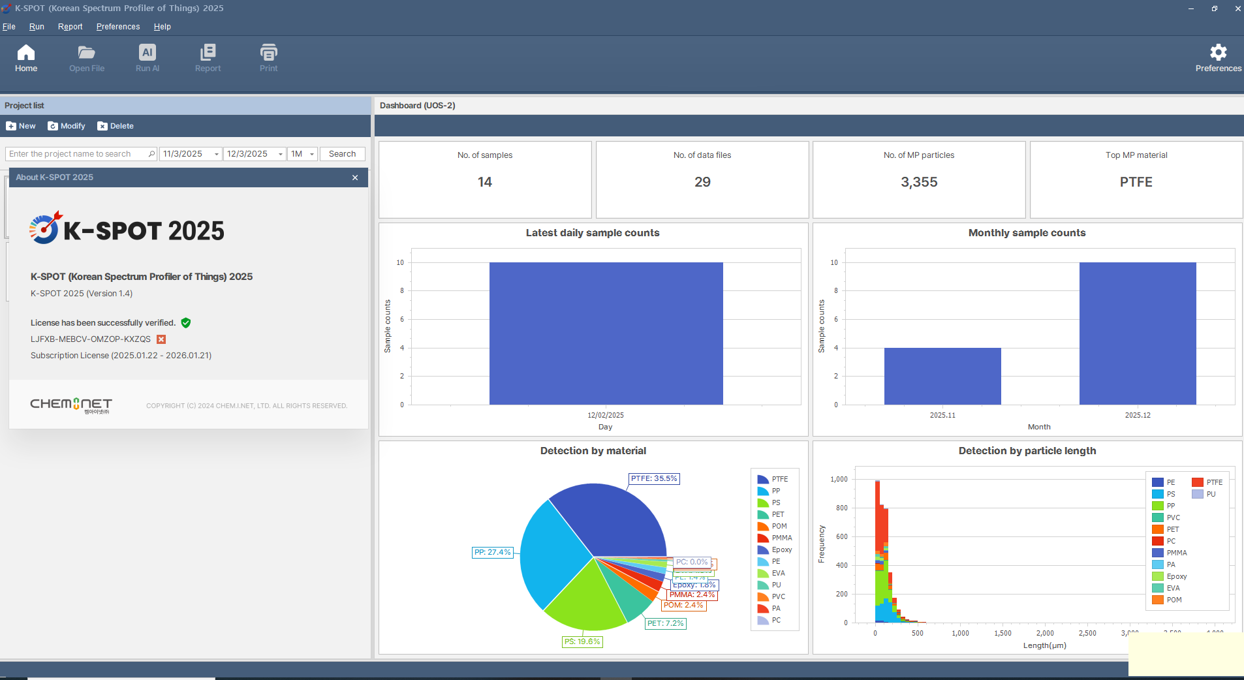Remove license key with red X icon
The width and height of the screenshot is (1244, 680).
tap(161, 339)
